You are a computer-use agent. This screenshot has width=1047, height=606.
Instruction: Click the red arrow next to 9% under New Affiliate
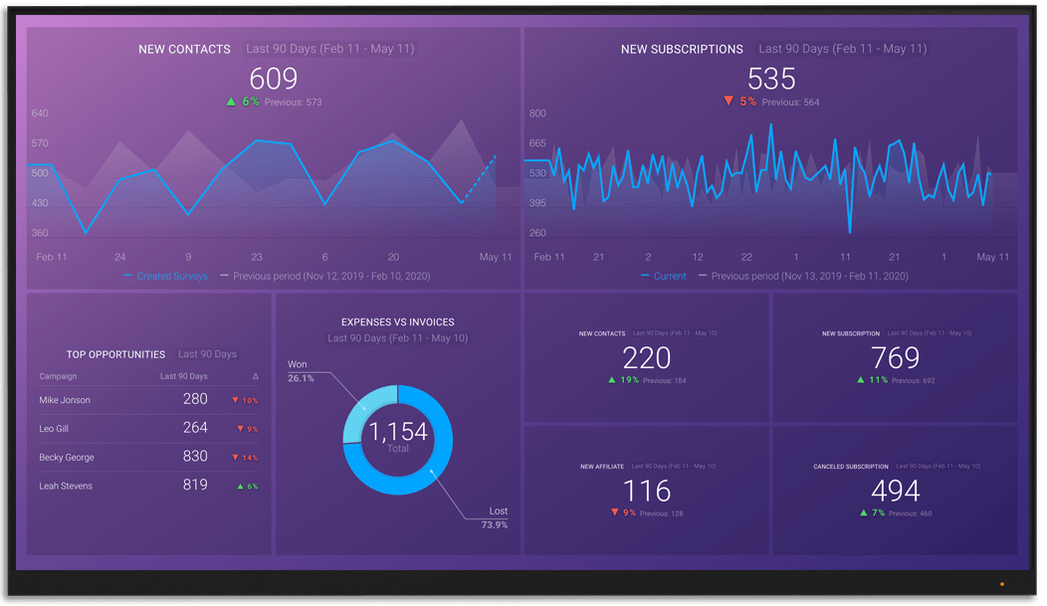[x=614, y=513]
